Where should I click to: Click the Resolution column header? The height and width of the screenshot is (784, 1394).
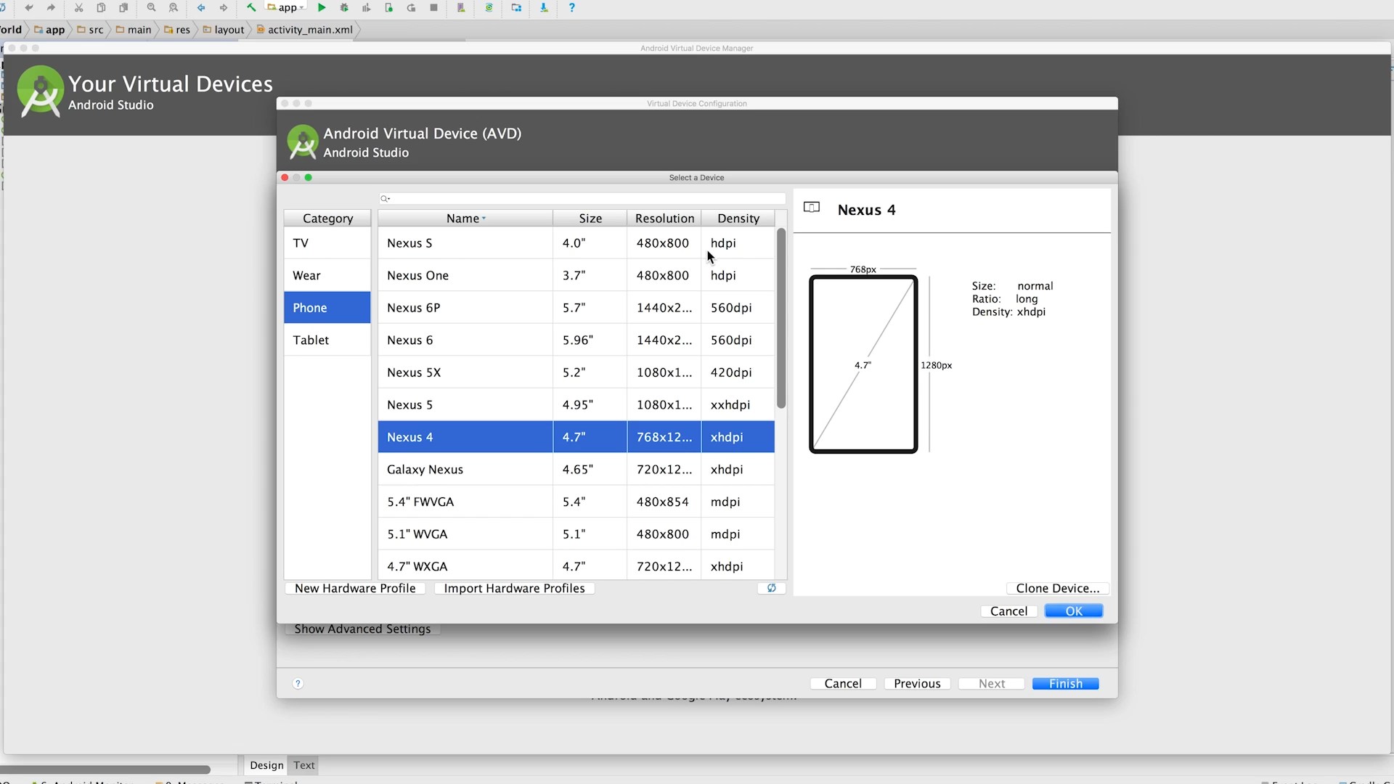tap(664, 219)
